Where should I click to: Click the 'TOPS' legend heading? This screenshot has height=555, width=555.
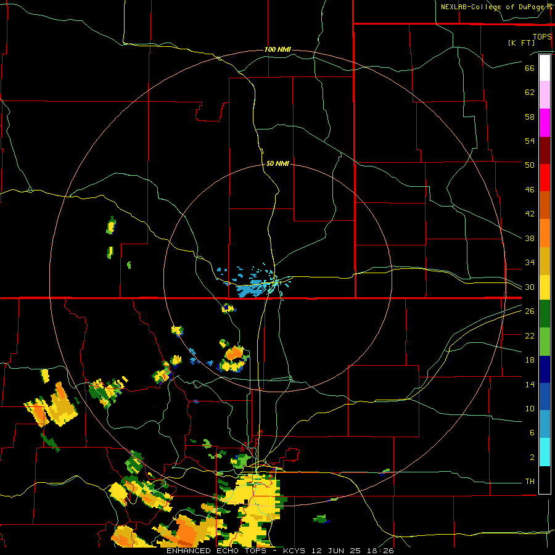click(542, 37)
